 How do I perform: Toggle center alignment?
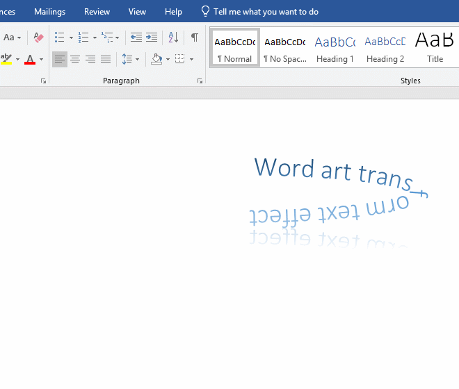coord(75,59)
